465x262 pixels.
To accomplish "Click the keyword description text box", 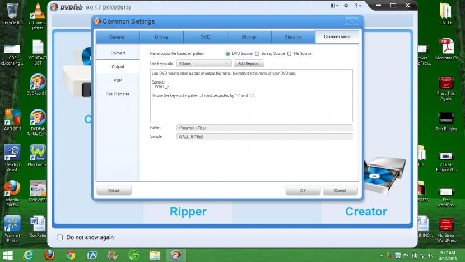I will coord(252,95).
